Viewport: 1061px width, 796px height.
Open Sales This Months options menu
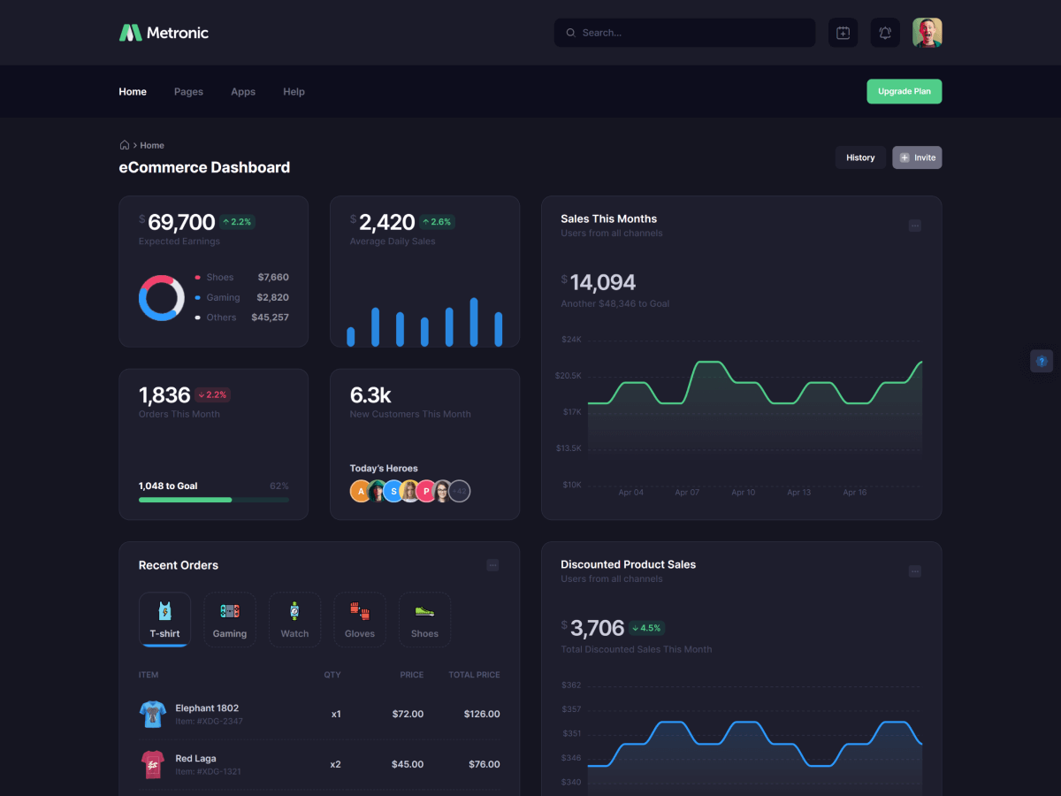[x=915, y=226]
